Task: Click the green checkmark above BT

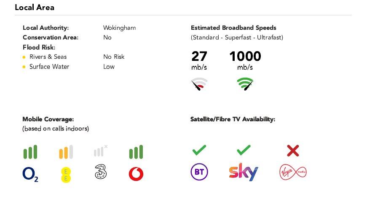Action: pyautogui.click(x=199, y=150)
